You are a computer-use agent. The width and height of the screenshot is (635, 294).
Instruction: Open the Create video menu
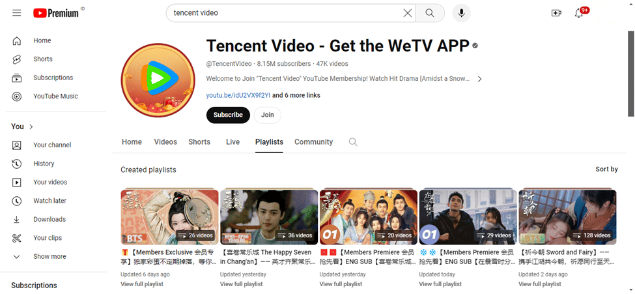point(556,13)
